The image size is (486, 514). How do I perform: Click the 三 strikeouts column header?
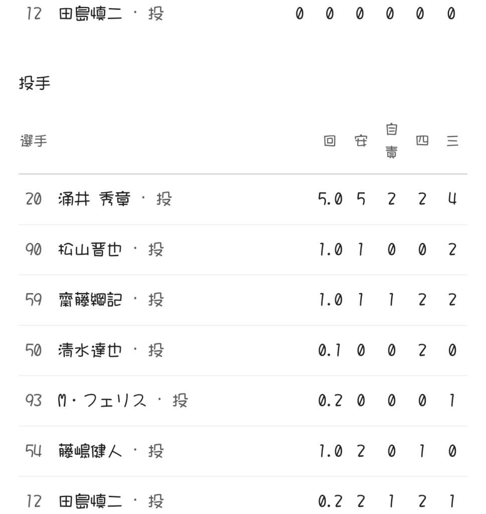point(452,141)
